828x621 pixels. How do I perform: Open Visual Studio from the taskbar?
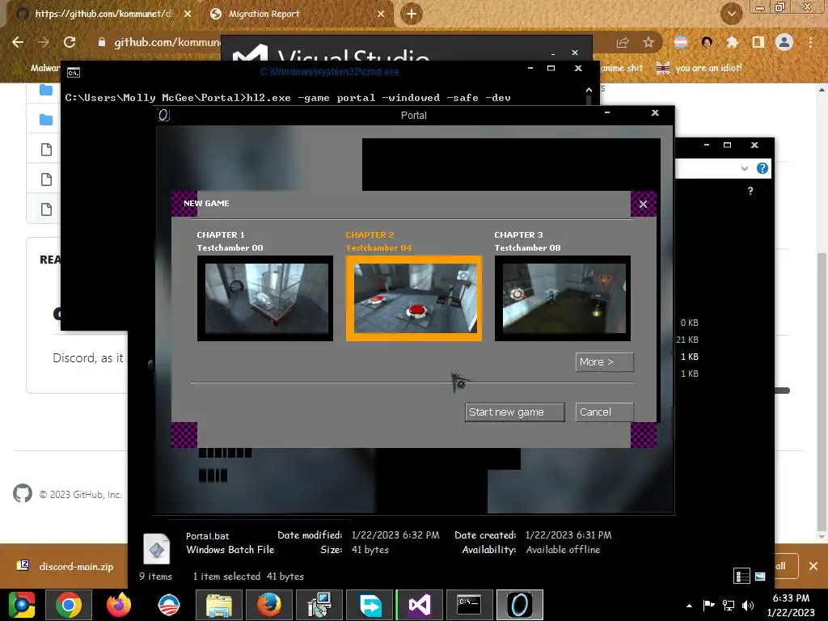(x=420, y=605)
